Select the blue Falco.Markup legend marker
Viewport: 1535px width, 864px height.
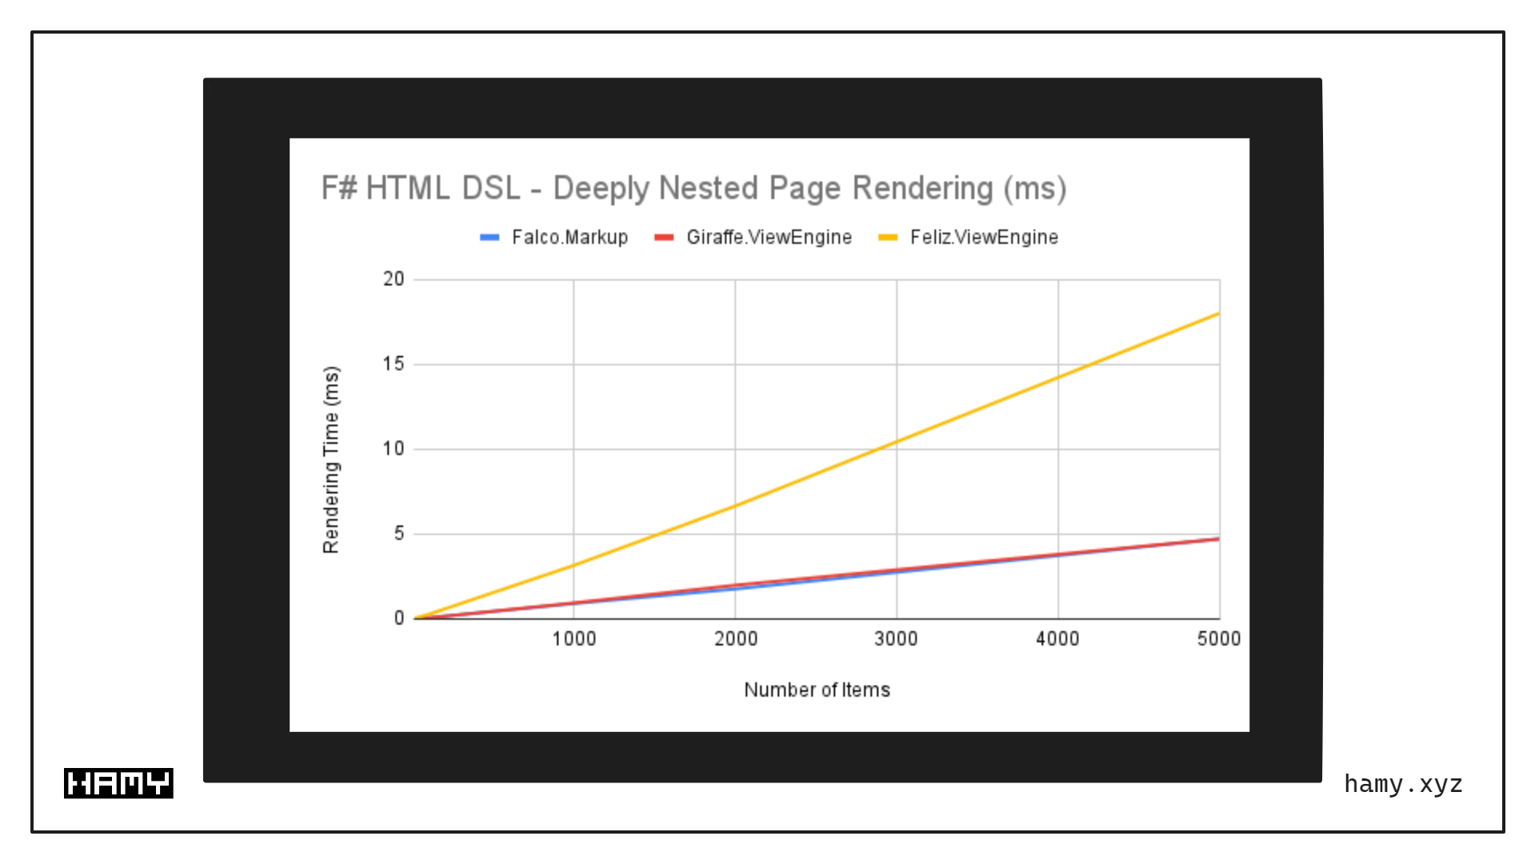coord(490,237)
